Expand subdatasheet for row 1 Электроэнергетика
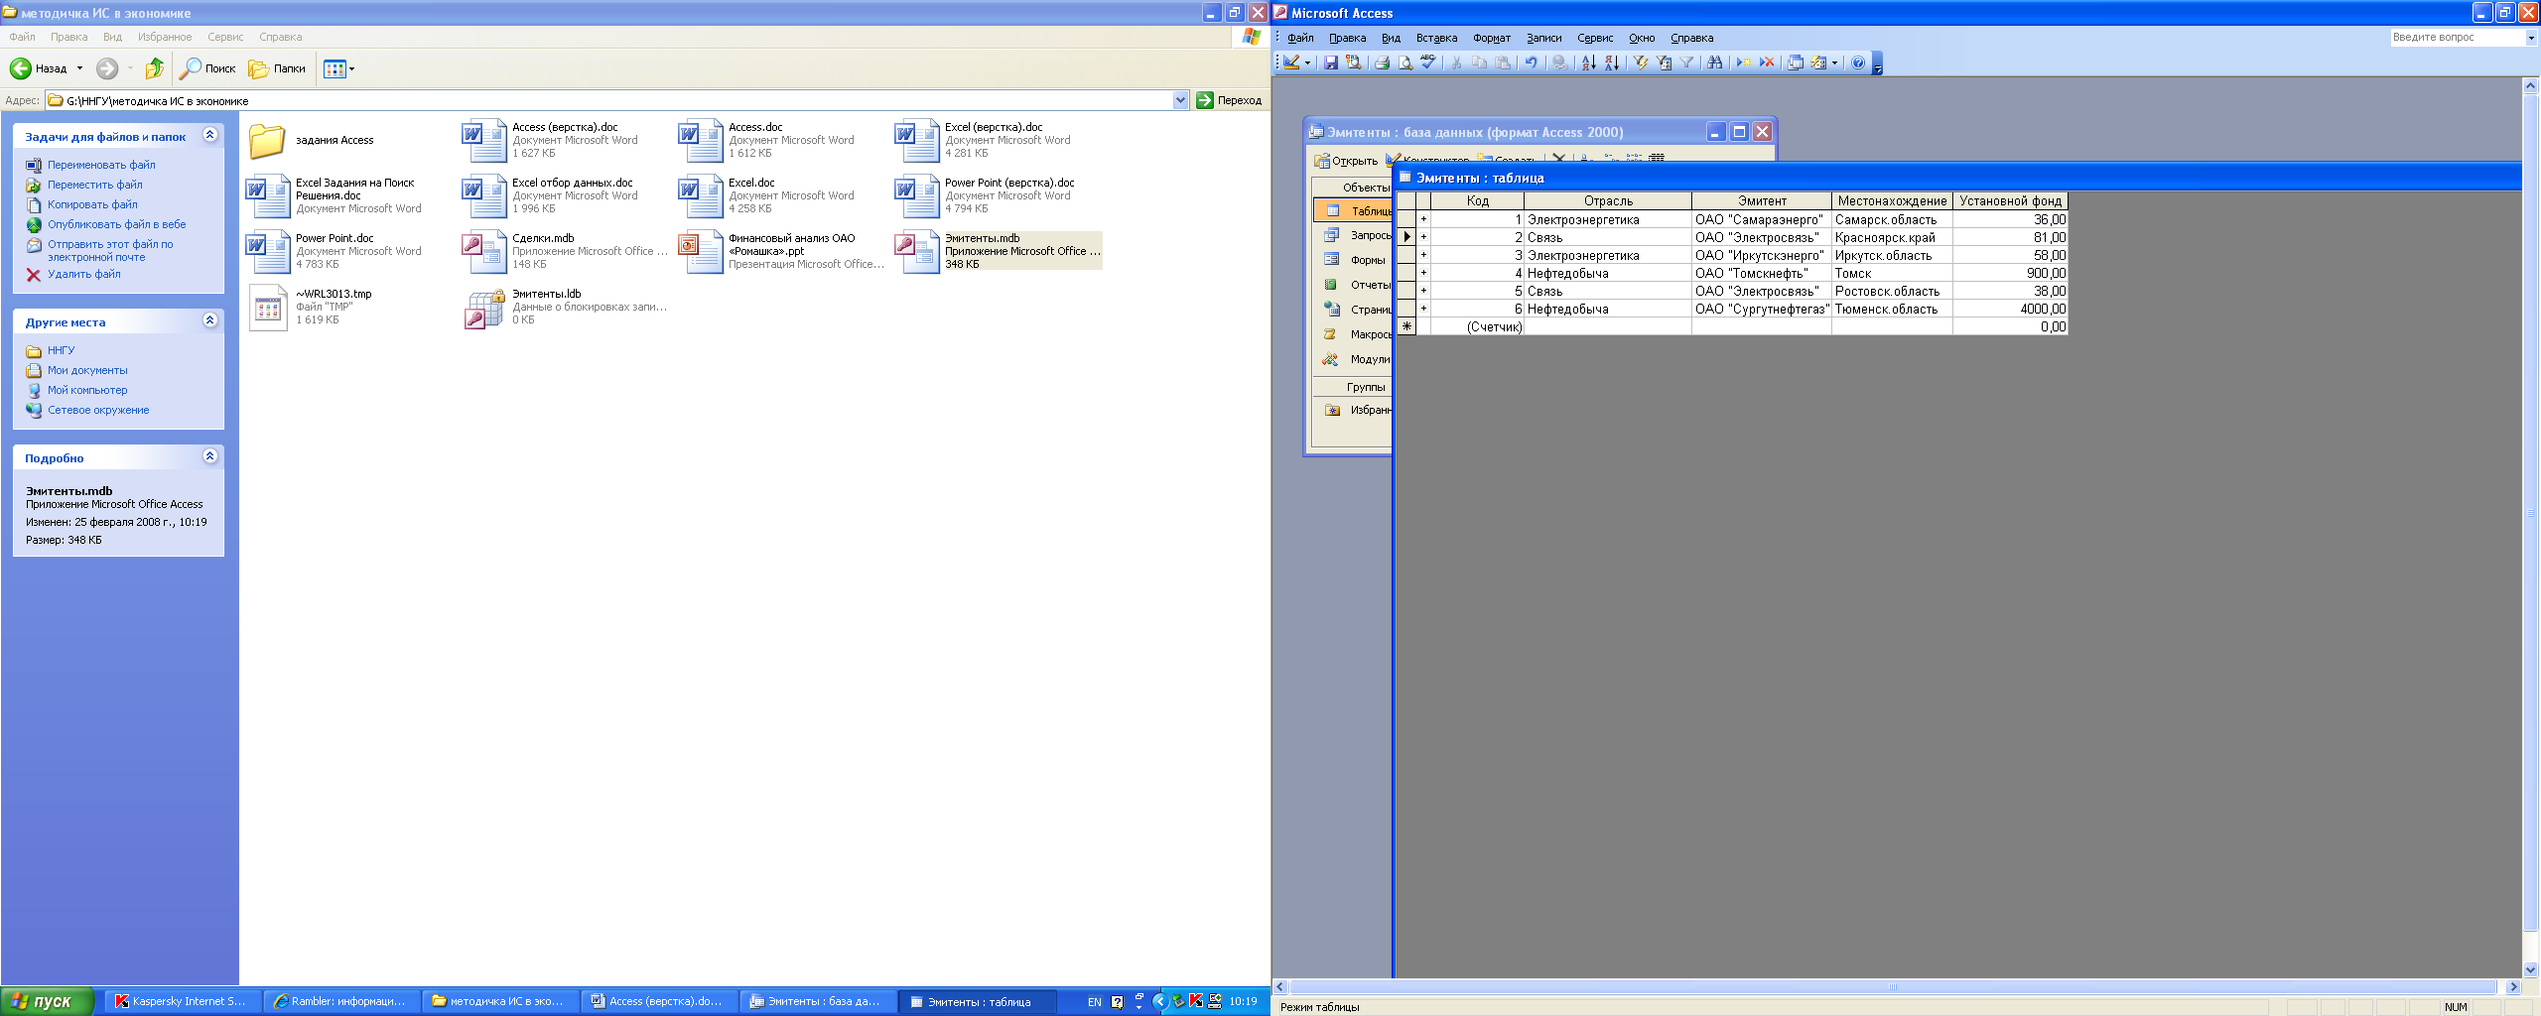This screenshot has height=1016, width=2541. coord(1423,219)
